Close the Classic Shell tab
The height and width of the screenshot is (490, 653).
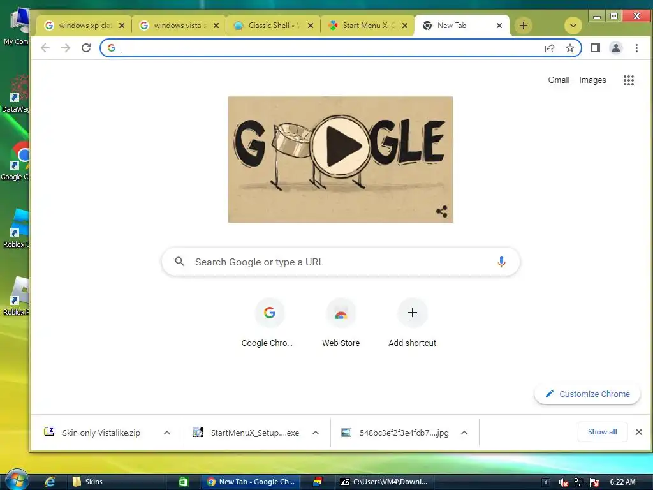pos(311,26)
